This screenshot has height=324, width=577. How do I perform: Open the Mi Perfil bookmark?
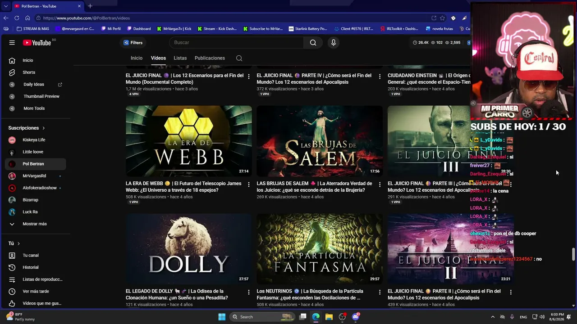pos(111,29)
